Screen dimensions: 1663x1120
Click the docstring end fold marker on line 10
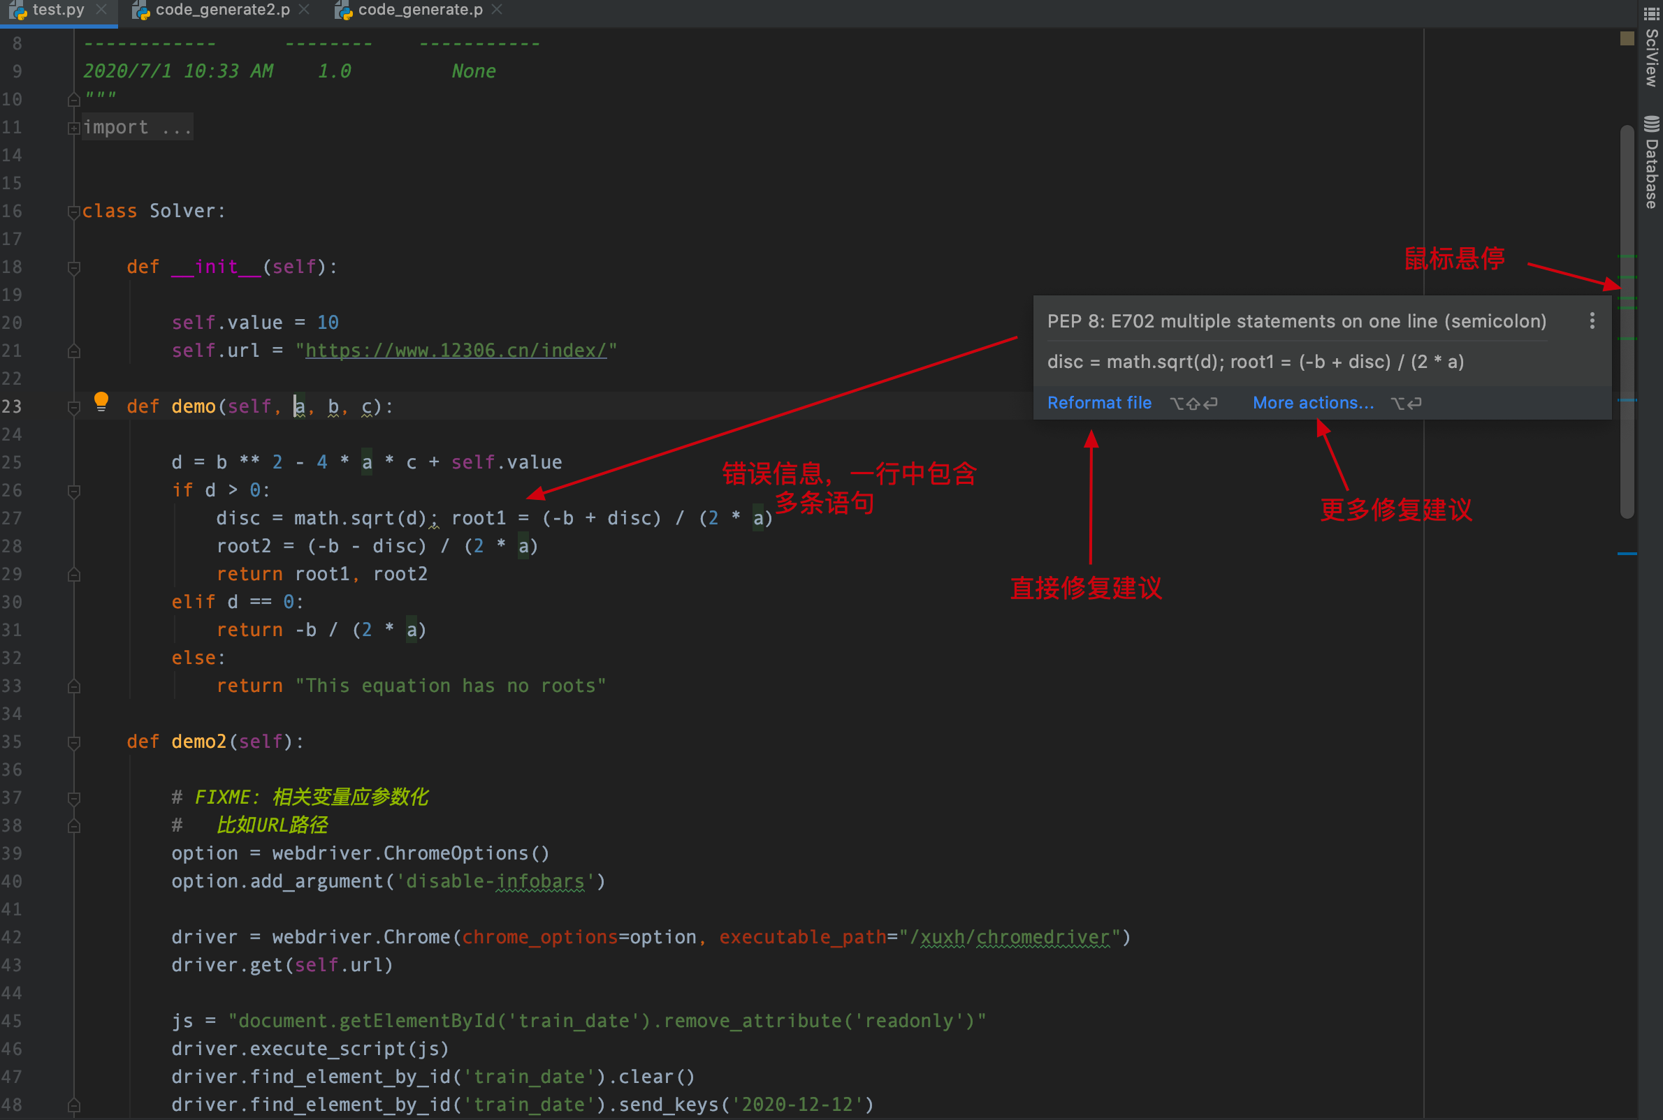click(73, 100)
